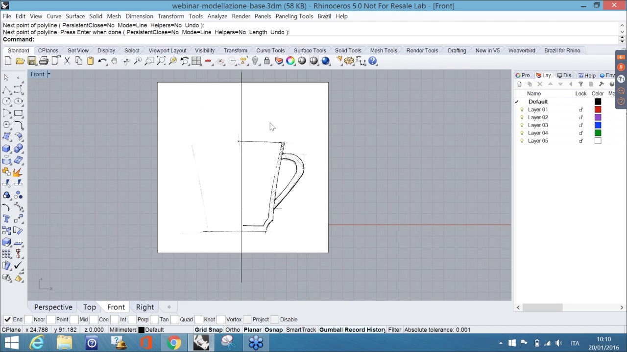Click the pointer Select tool at sidebar top
This screenshot has width=627, height=352.
pyautogui.click(x=6, y=78)
